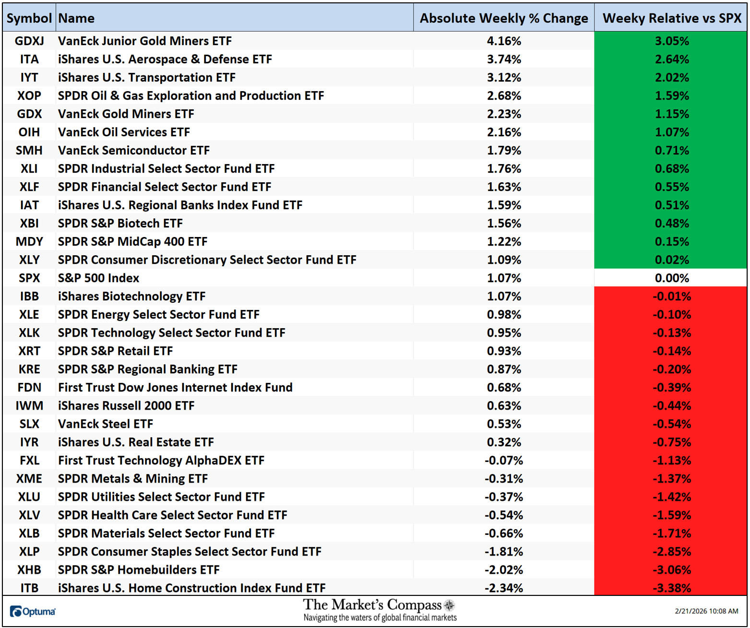The height and width of the screenshot is (628, 750).
Task: Select VanEck Junior Gold Miners ETF name
Action: [x=145, y=41]
